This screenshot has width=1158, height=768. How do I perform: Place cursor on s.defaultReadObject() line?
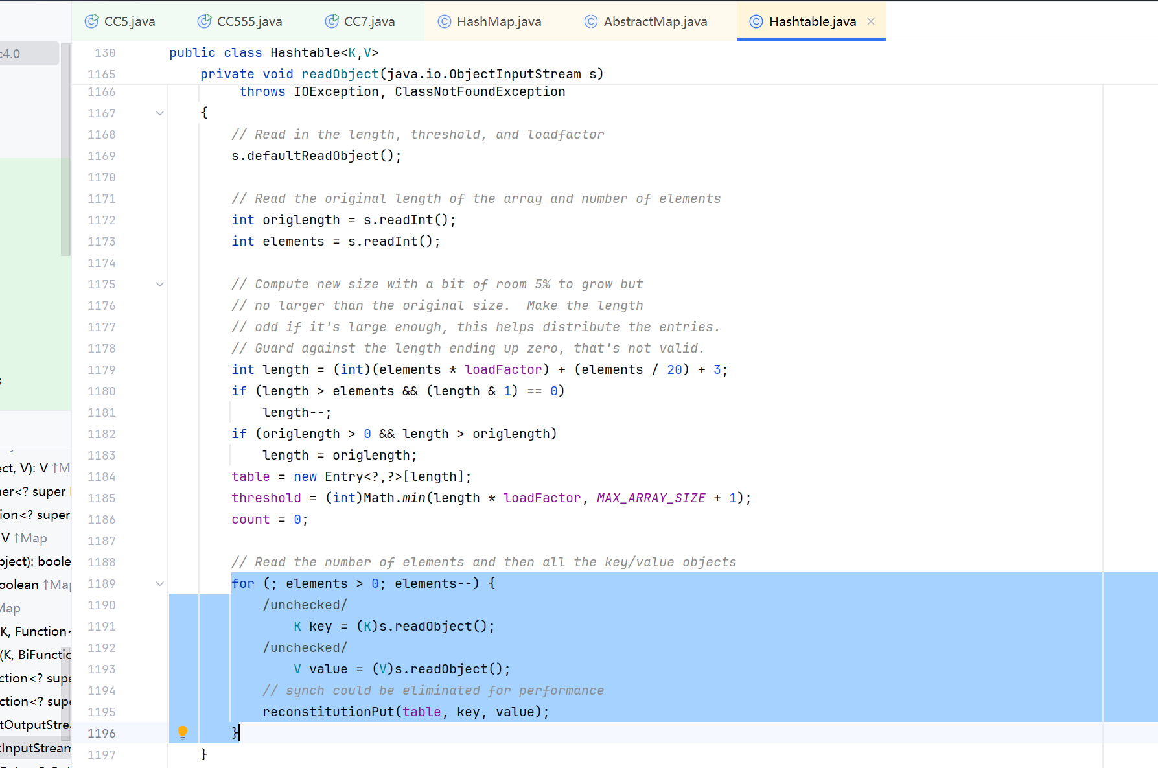point(316,156)
